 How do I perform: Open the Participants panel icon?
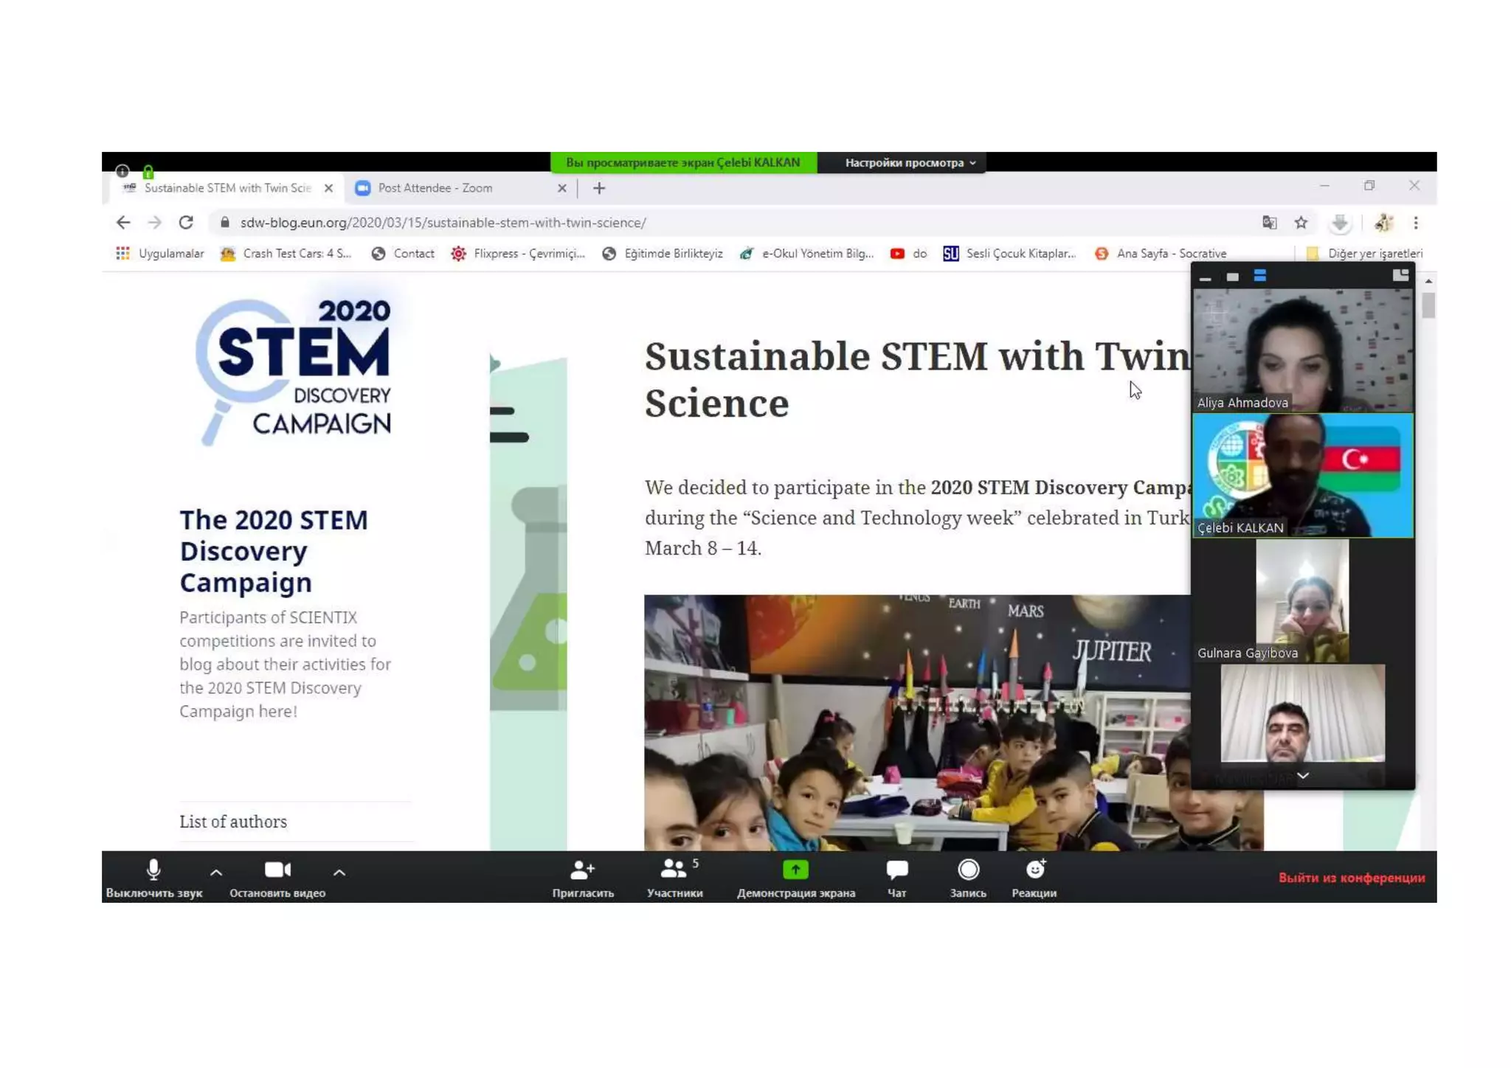tap(673, 870)
